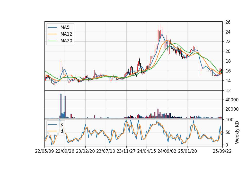Select the 24/04/15 date label
Viewport: 247px width, 178px height.
(146, 151)
